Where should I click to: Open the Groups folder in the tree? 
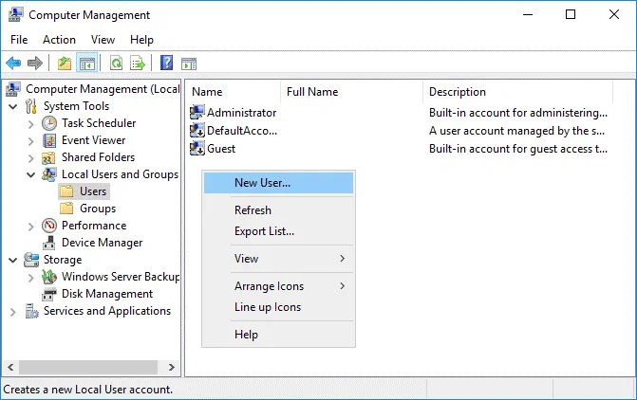click(97, 209)
